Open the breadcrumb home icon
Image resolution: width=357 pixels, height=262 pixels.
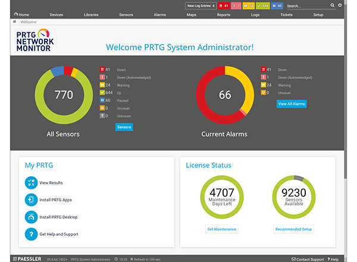pyautogui.click(x=14, y=21)
